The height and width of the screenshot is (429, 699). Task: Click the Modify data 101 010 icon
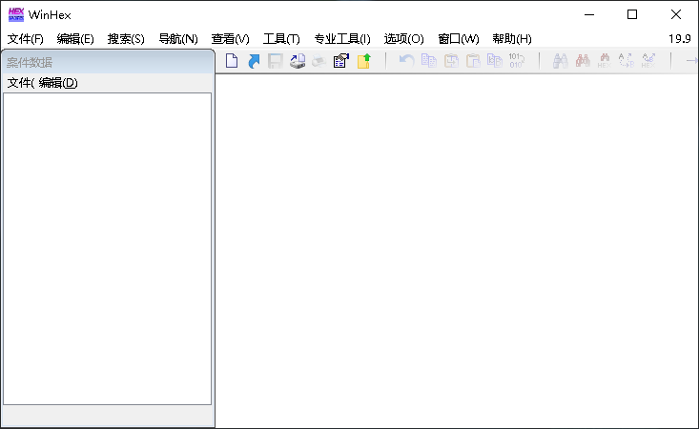pyautogui.click(x=517, y=61)
